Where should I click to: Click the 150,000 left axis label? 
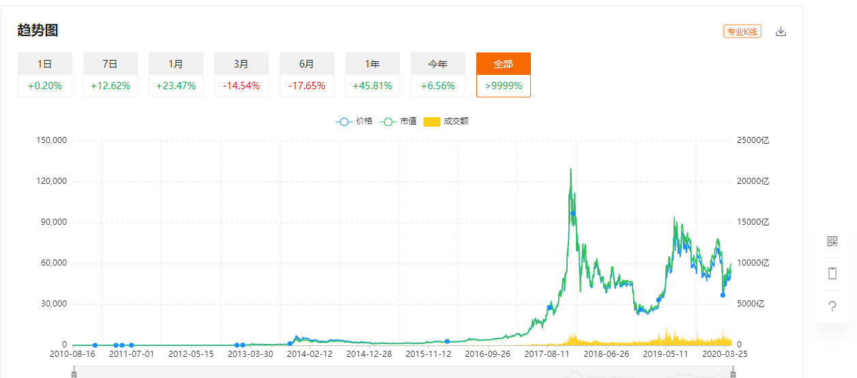click(x=50, y=140)
